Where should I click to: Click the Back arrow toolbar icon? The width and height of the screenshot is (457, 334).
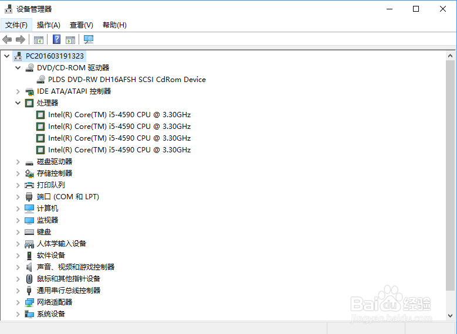pyautogui.click(x=7, y=40)
